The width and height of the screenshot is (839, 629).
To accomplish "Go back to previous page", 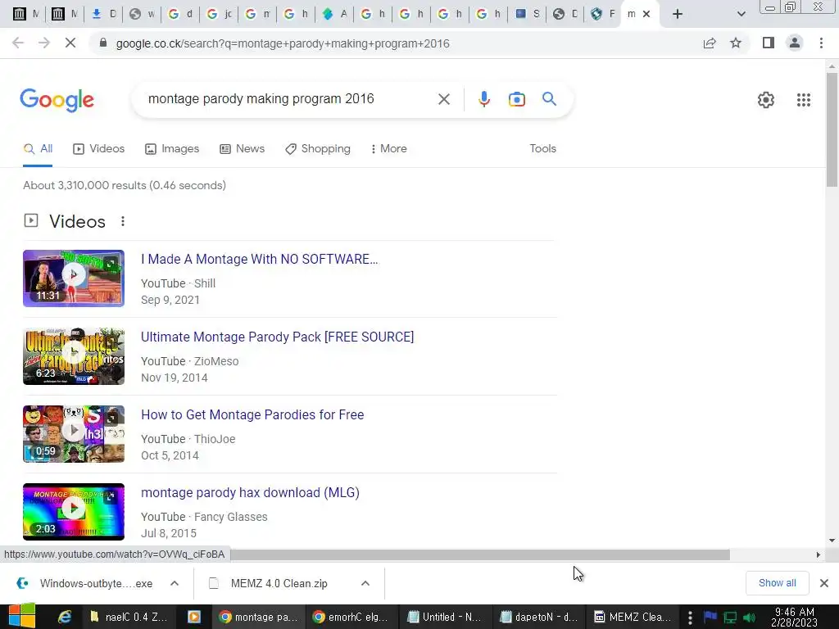I will [x=18, y=43].
